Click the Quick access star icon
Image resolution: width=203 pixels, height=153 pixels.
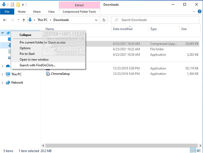(x=8, y=33)
